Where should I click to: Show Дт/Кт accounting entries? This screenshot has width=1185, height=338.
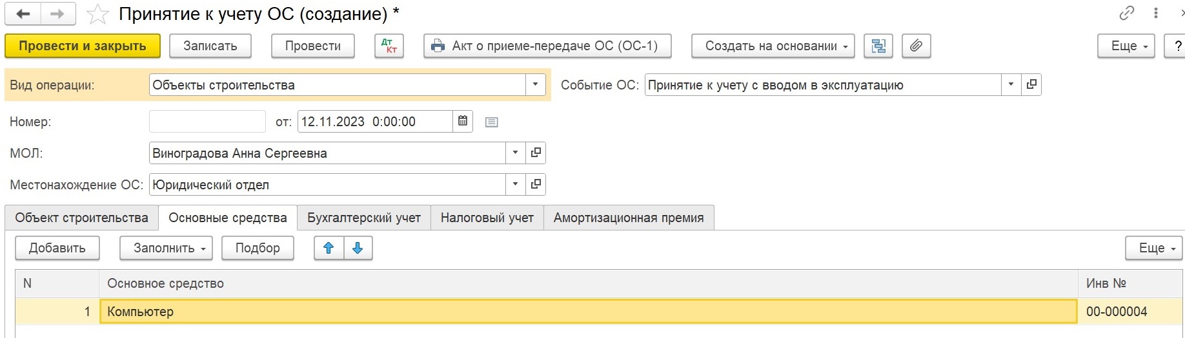pos(389,46)
